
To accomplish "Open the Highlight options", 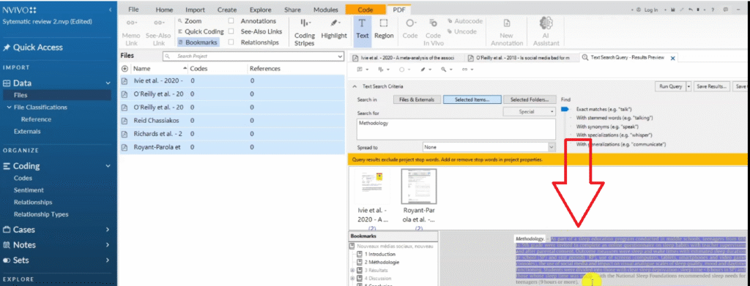I will click(334, 29).
